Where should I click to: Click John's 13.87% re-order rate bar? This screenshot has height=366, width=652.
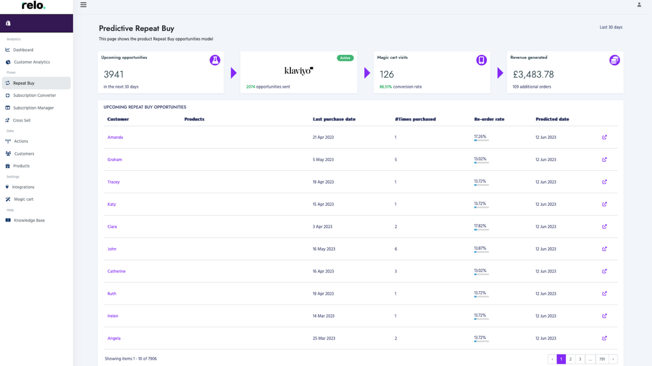(481, 252)
